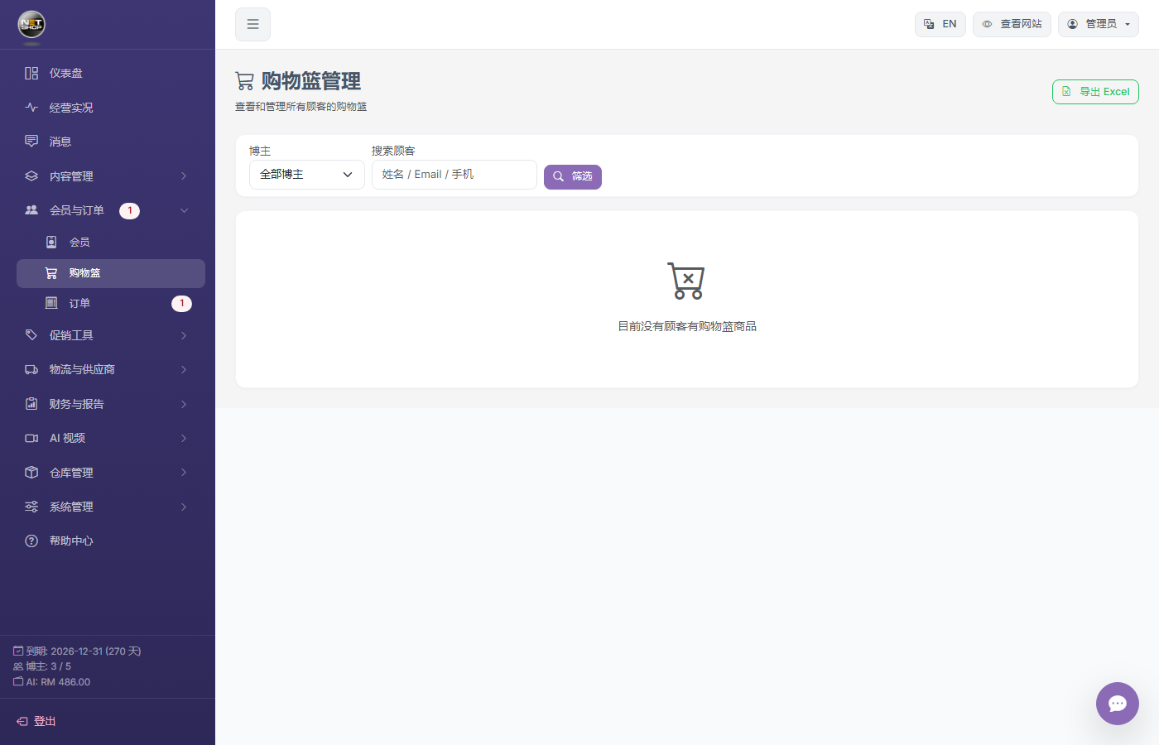Click the sliders icon beside 系统管理

coord(31,507)
